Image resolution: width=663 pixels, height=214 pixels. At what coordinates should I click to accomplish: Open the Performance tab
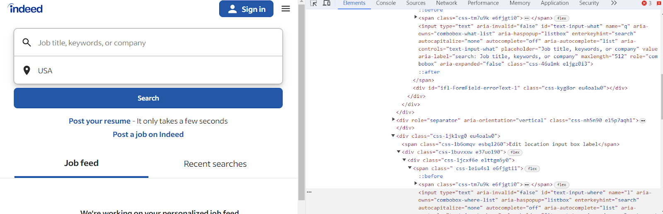point(483,3)
